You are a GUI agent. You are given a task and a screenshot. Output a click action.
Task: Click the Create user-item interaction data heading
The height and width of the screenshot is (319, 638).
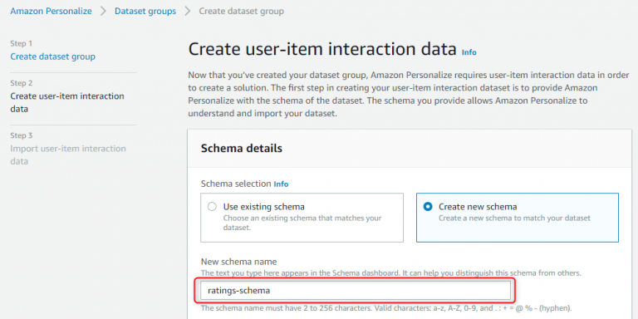click(322, 49)
